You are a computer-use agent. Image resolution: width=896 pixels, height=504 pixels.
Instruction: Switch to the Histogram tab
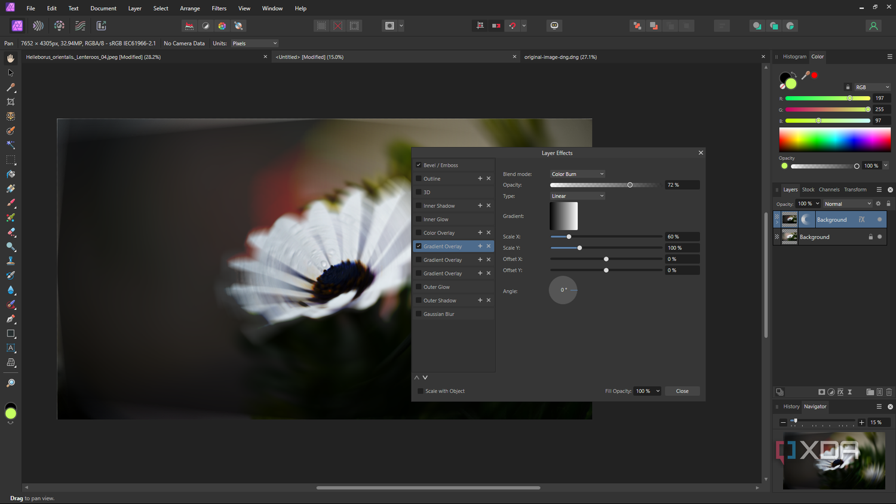[794, 57]
